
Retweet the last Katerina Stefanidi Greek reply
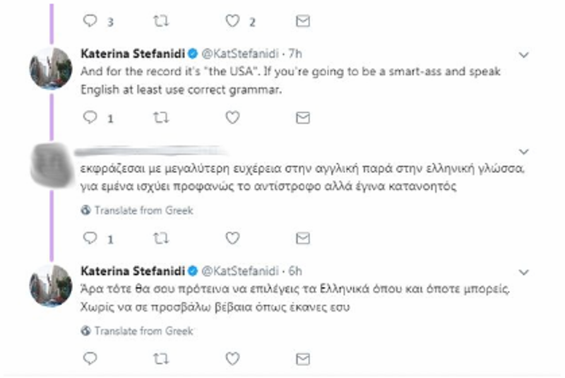click(161, 359)
